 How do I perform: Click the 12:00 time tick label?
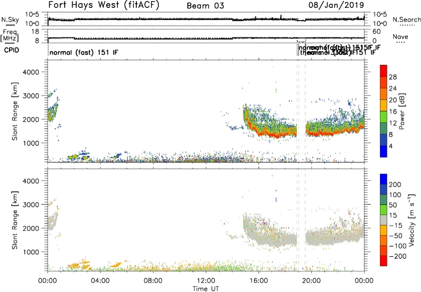click(206, 281)
